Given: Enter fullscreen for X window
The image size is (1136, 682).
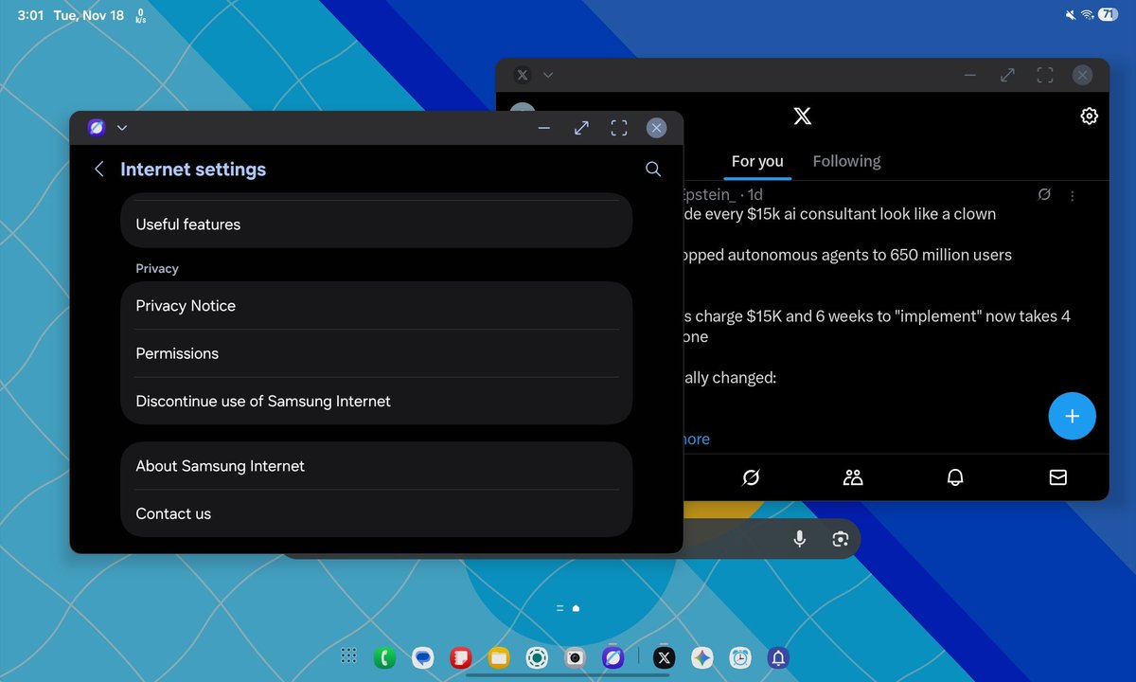Looking at the screenshot, I should [1045, 75].
